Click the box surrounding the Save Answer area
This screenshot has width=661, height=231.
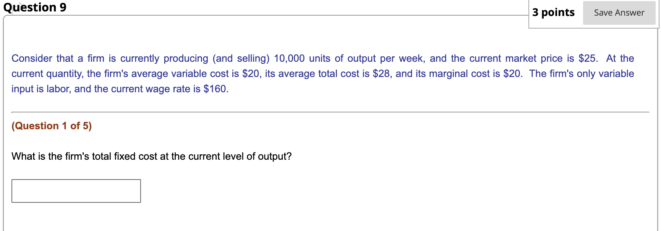pos(593,14)
